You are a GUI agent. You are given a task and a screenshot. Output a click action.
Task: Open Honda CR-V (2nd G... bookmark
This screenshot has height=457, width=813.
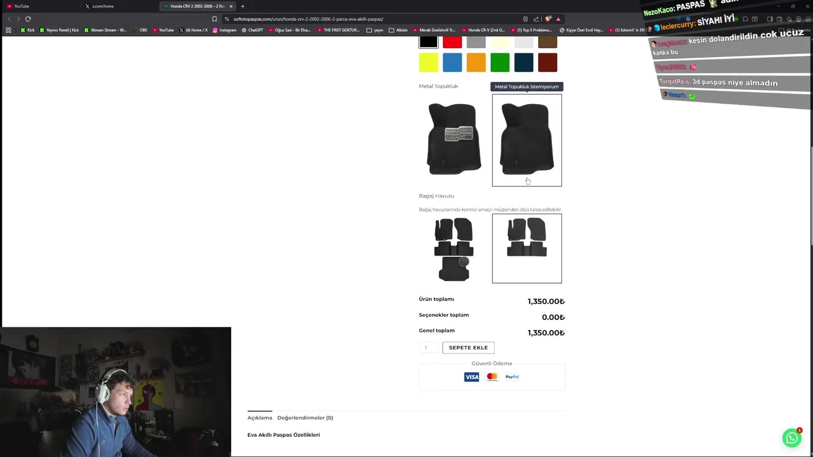point(483,30)
